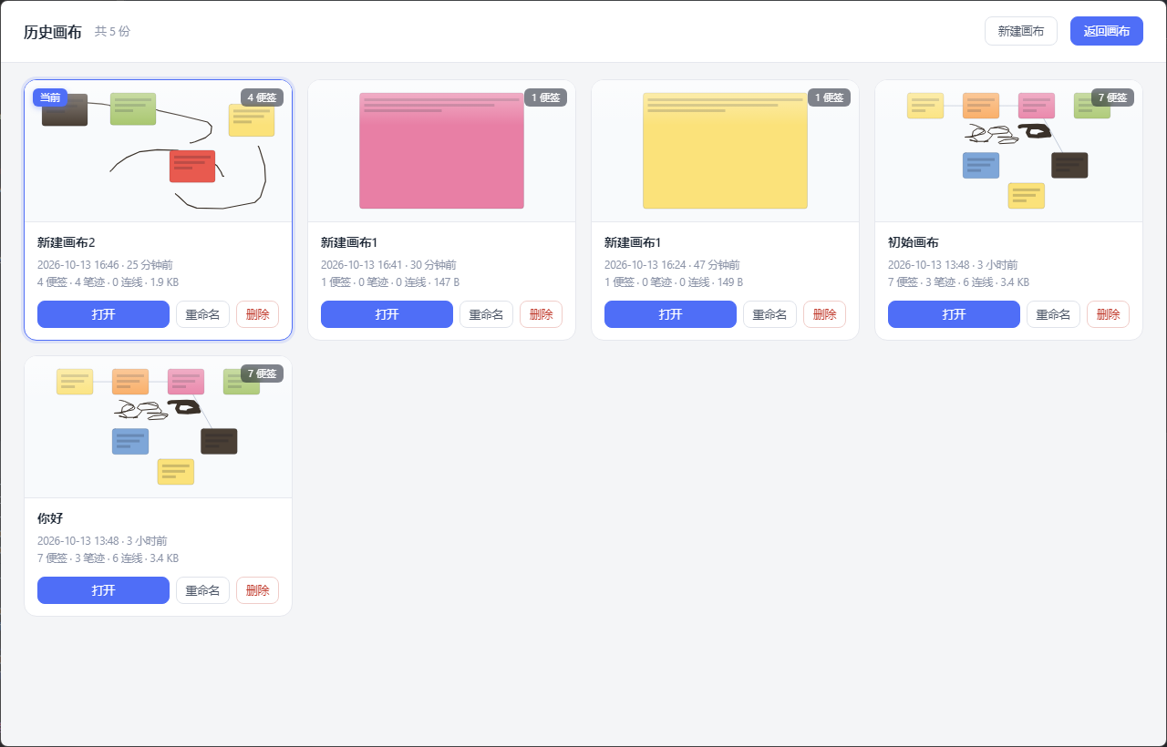Click the 7 便签 badge on 你好 thumbnail
Screen dimensions: 1167x747
[x=262, y=373]
